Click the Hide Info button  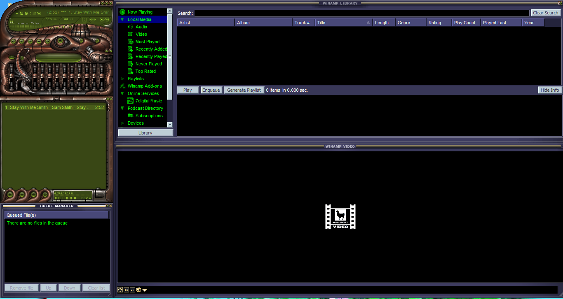pos(550,90)
